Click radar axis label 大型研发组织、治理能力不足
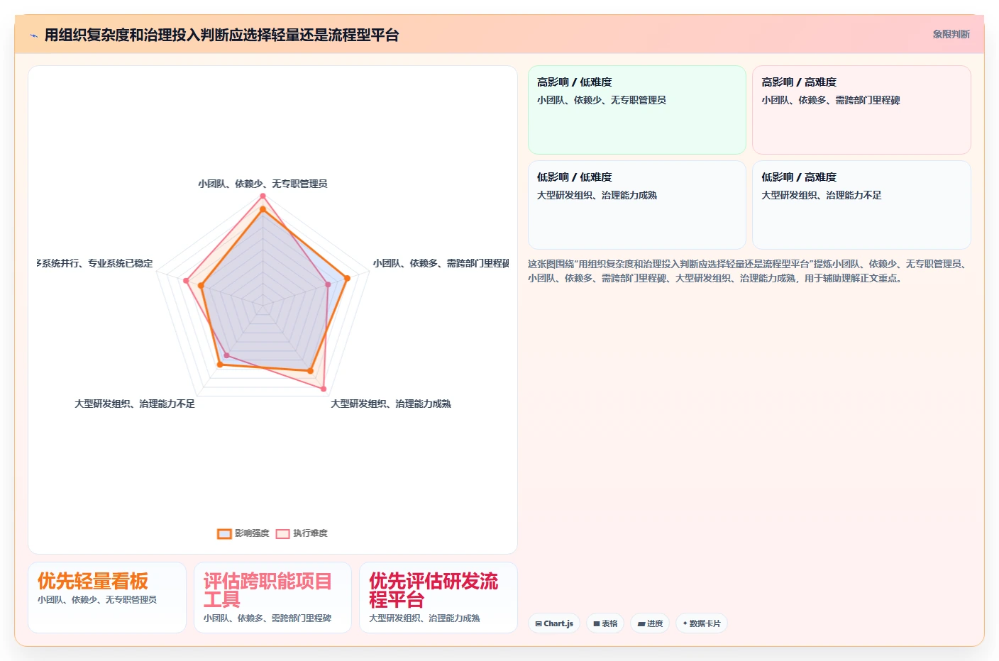This screenshot has width=999, height=661. 135,404
